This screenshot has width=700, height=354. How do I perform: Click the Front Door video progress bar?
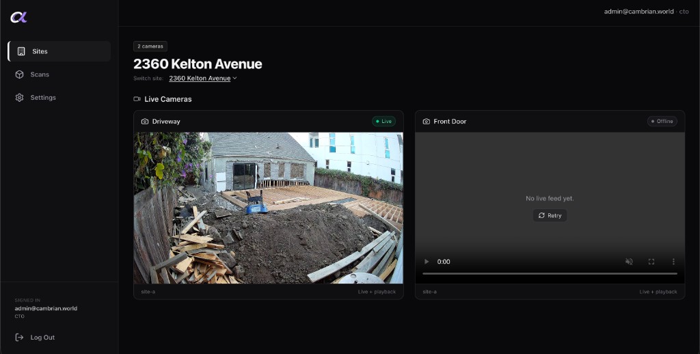click(x=550, y=273)
